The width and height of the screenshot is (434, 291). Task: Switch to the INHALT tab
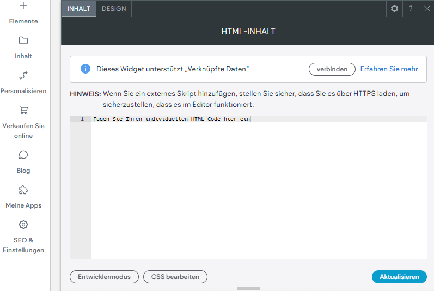point(79,9)
